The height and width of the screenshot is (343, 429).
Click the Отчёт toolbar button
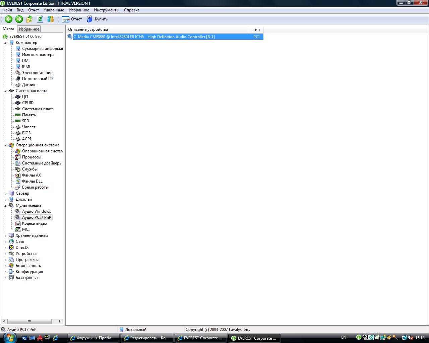[x=72, y=19]
